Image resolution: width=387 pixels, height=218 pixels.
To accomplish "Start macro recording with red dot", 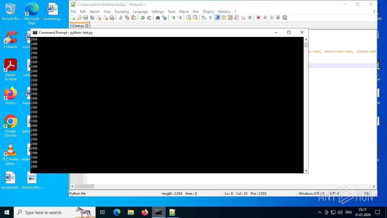I will pyautogui.click(x=259, y=18).
